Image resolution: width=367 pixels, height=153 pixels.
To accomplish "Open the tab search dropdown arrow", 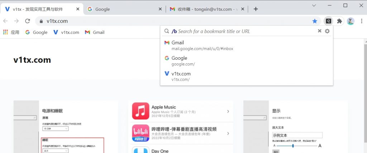I will 314,5.
